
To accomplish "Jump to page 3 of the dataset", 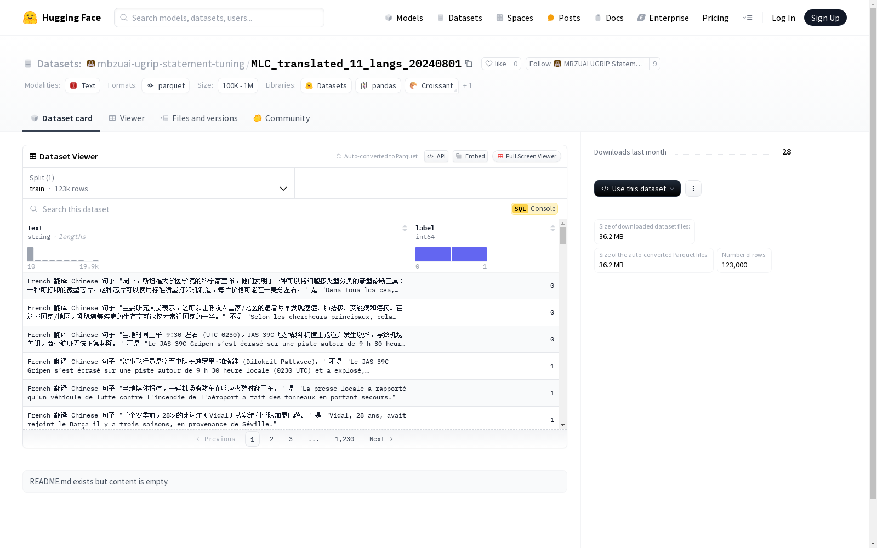I will [x=291, y=439].
